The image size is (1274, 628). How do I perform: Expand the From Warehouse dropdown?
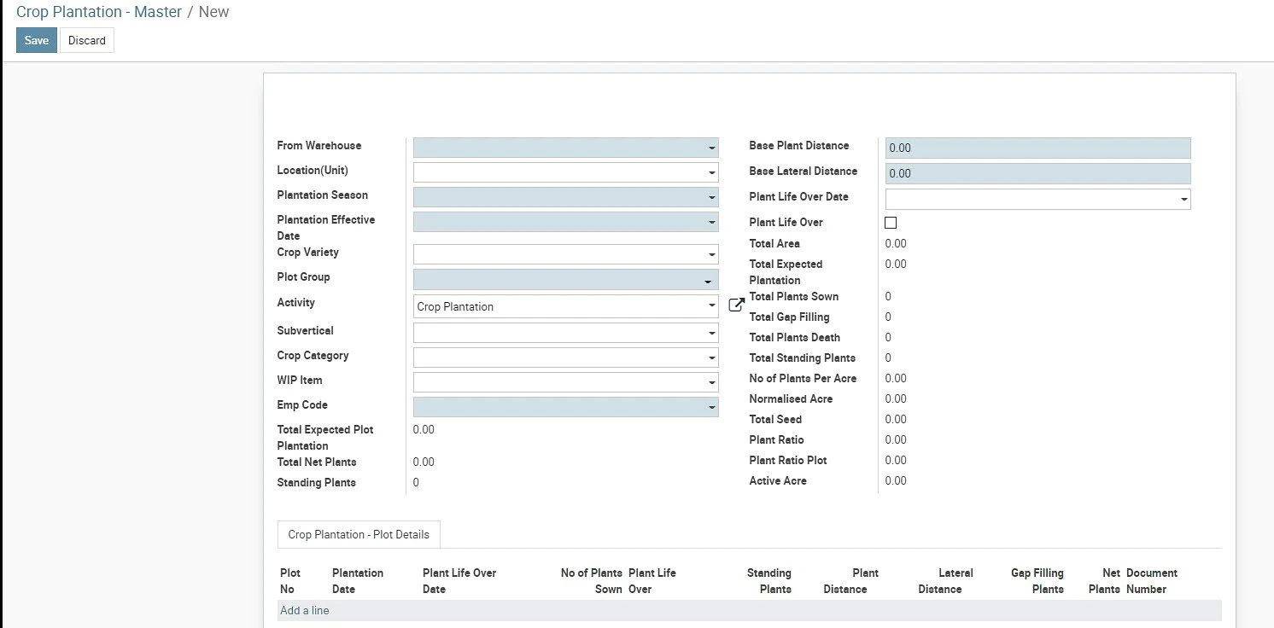tap(565, 148)
